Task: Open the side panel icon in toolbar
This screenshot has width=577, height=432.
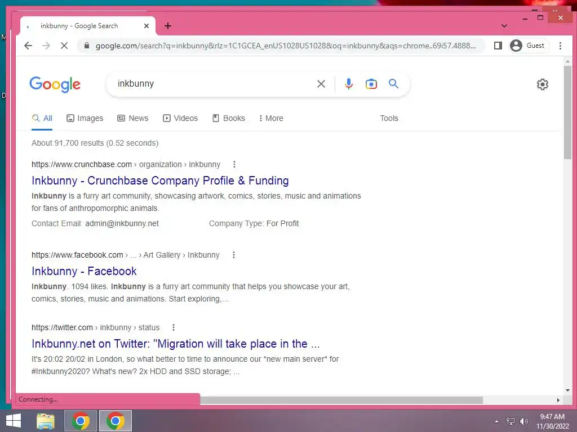Action: [498, 46]
